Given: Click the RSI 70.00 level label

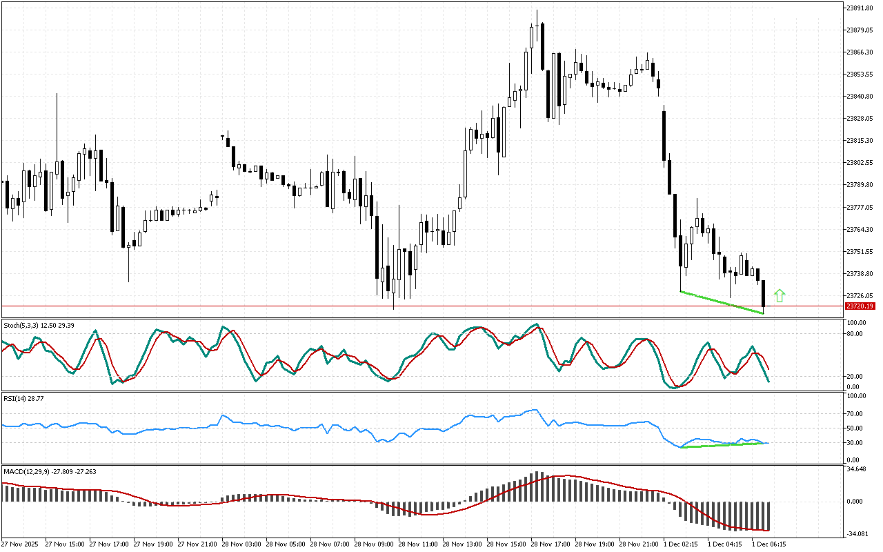Looking at the screenshot, I should pos(856,414).
